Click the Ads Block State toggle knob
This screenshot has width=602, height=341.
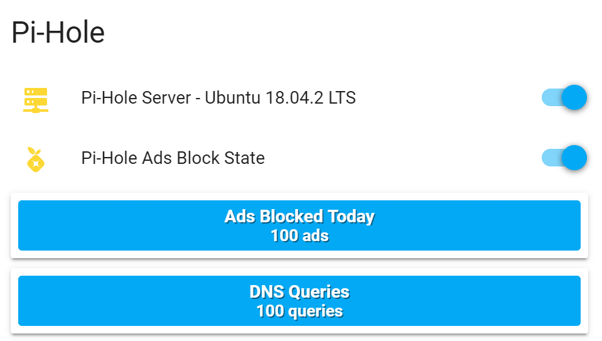tap(574, 158)
